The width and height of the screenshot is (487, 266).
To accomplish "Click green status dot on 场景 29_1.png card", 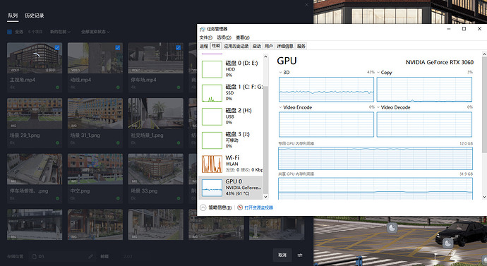I will click(x=57, y=143).
